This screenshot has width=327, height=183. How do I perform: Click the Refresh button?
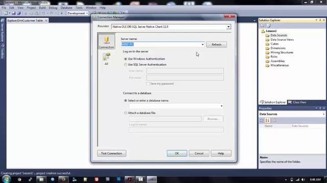click(217, 45)
